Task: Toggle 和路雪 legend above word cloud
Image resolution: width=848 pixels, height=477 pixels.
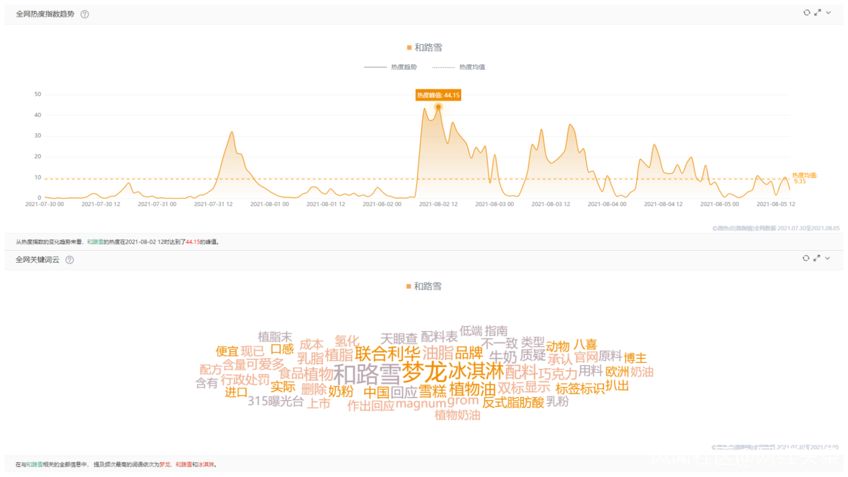Action: tap(424, 286)
